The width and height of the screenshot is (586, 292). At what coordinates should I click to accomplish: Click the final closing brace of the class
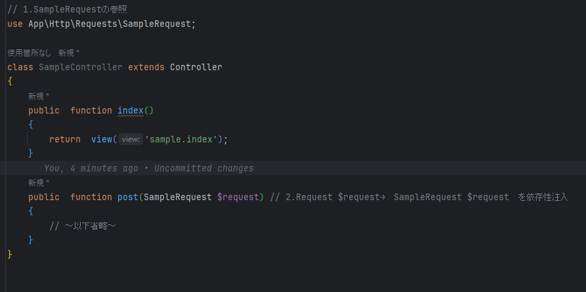coord(10,255)
